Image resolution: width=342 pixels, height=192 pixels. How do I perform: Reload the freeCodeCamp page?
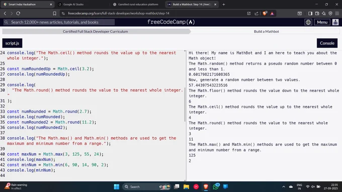pyautogui.click(x=18, y=13)
